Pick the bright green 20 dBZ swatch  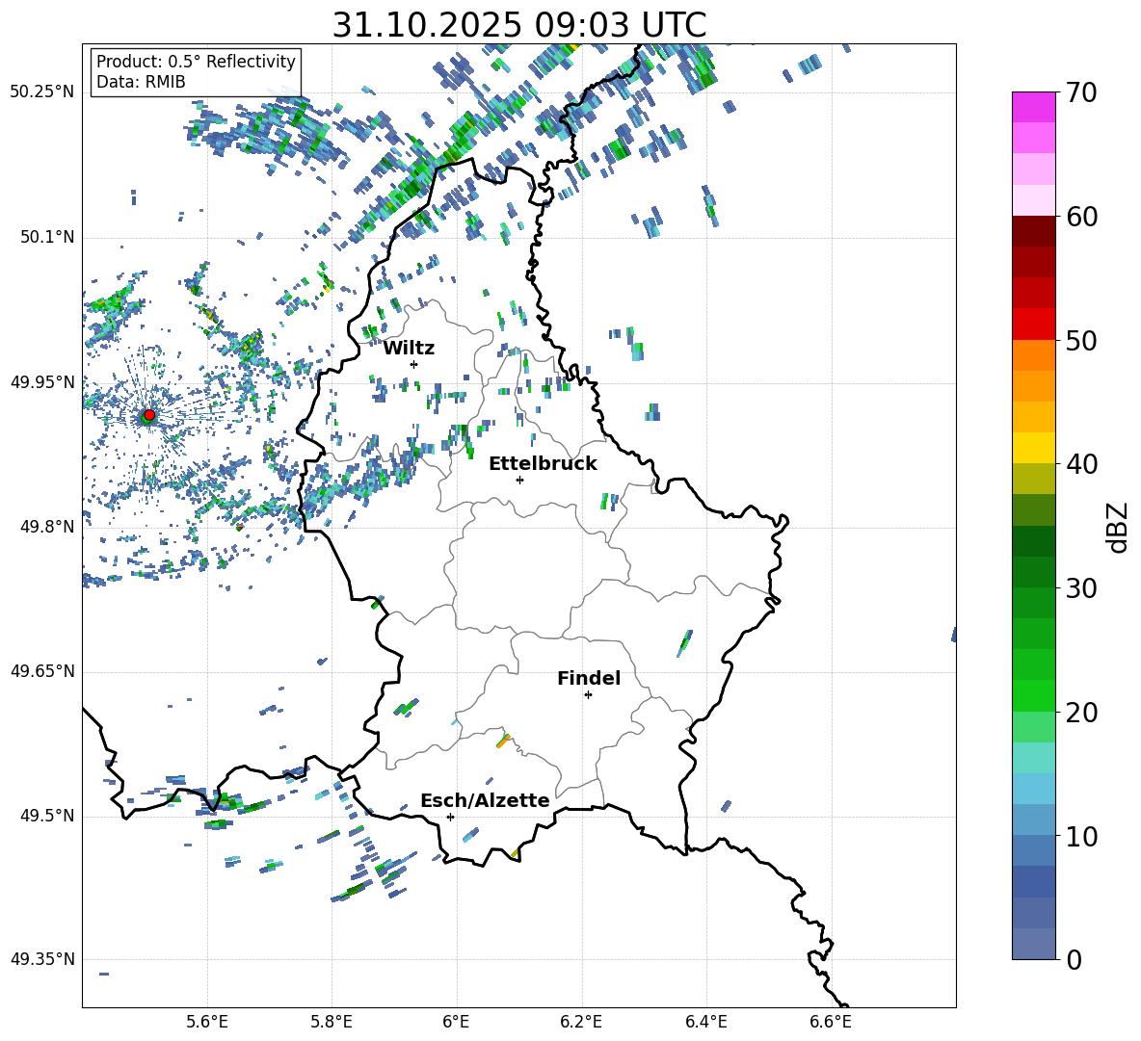pos(1033,695)
